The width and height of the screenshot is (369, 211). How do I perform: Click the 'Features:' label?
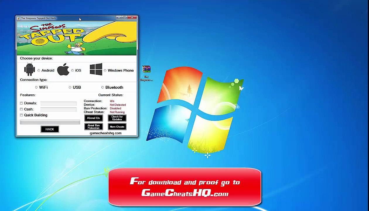pyautogui.click(x=28, y=95)
